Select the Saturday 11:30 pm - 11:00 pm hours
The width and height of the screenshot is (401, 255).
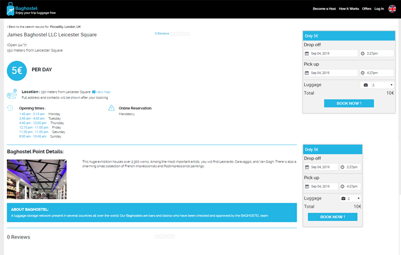[x=42, y=132]
